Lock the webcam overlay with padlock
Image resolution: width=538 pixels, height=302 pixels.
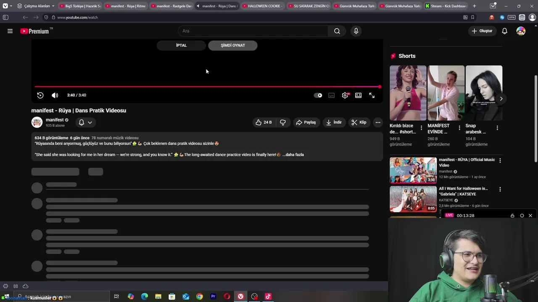click(512, 216)
